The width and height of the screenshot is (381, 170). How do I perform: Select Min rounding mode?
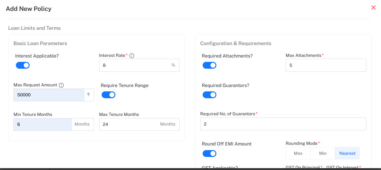coord(323,153)
